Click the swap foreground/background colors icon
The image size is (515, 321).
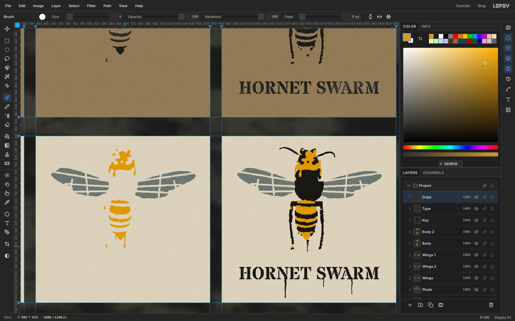point(420,39)
